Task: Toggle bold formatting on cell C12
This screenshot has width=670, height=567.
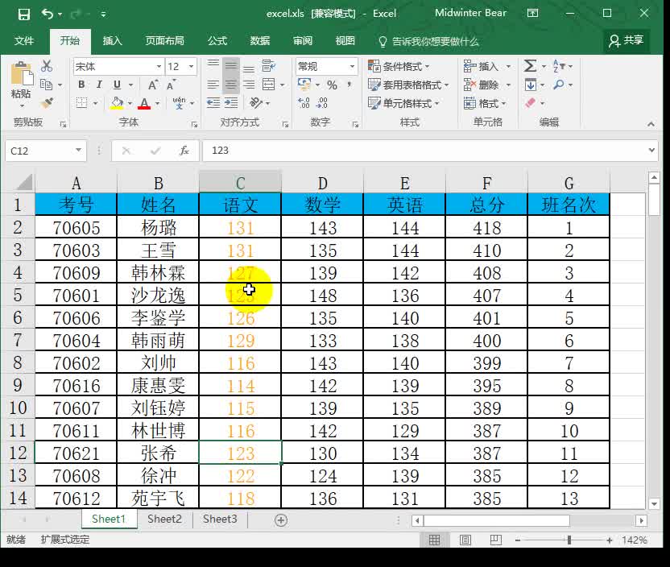Action: (x=81, y=85)
